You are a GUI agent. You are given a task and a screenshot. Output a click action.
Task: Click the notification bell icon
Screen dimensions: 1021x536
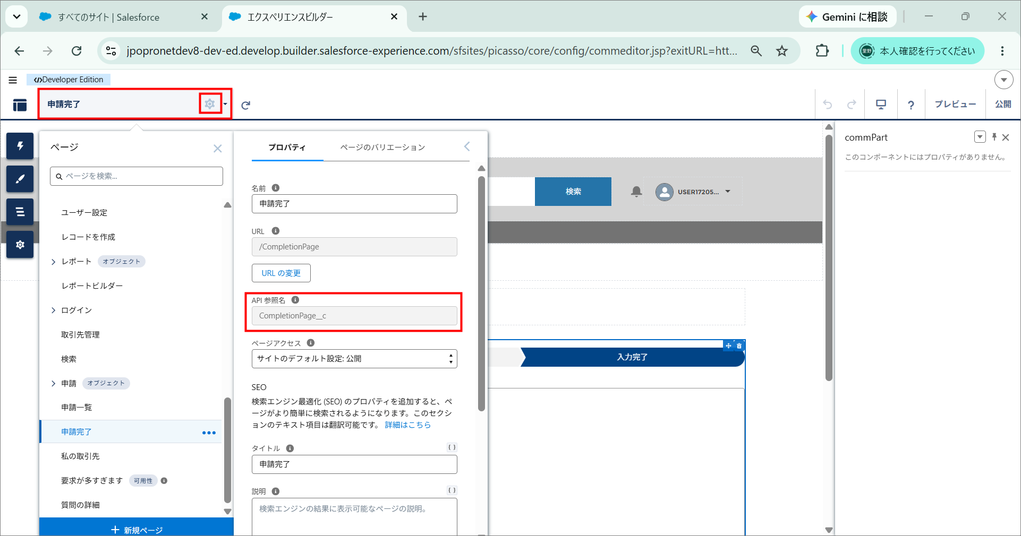click(636, 192)
